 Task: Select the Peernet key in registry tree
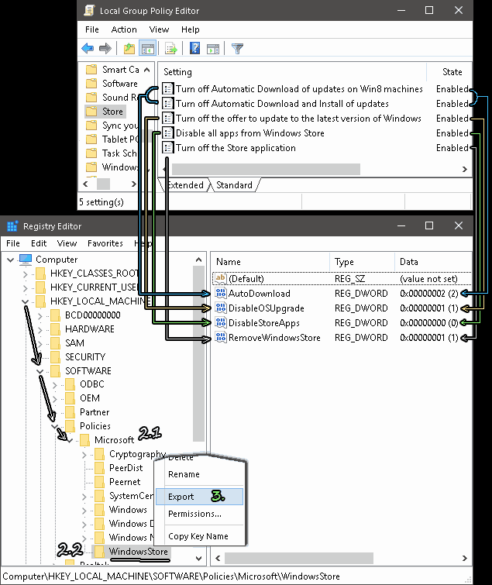pyautogui.click(x=125, y=482)
